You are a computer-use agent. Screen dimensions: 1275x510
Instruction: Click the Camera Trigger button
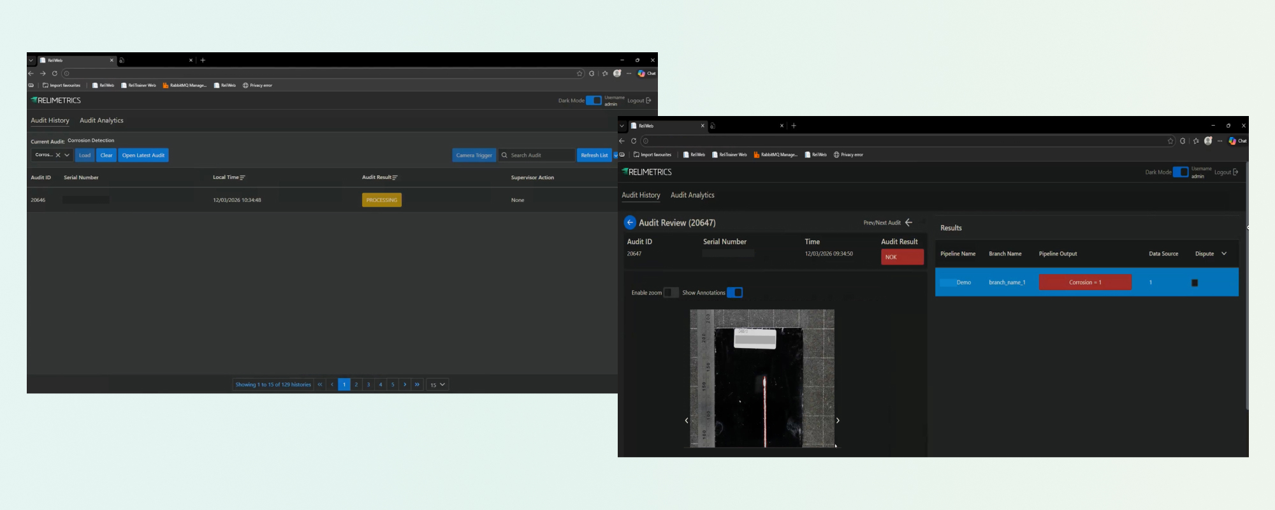(474, 155)
